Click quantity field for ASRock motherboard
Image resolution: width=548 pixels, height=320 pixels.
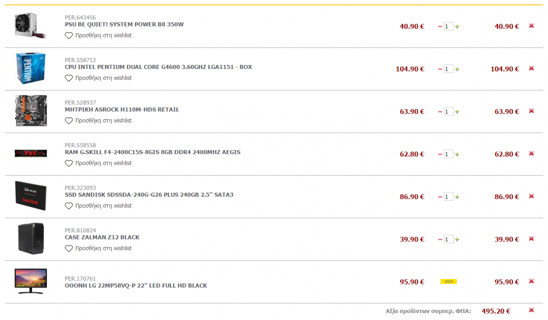[x=448, y=111]
